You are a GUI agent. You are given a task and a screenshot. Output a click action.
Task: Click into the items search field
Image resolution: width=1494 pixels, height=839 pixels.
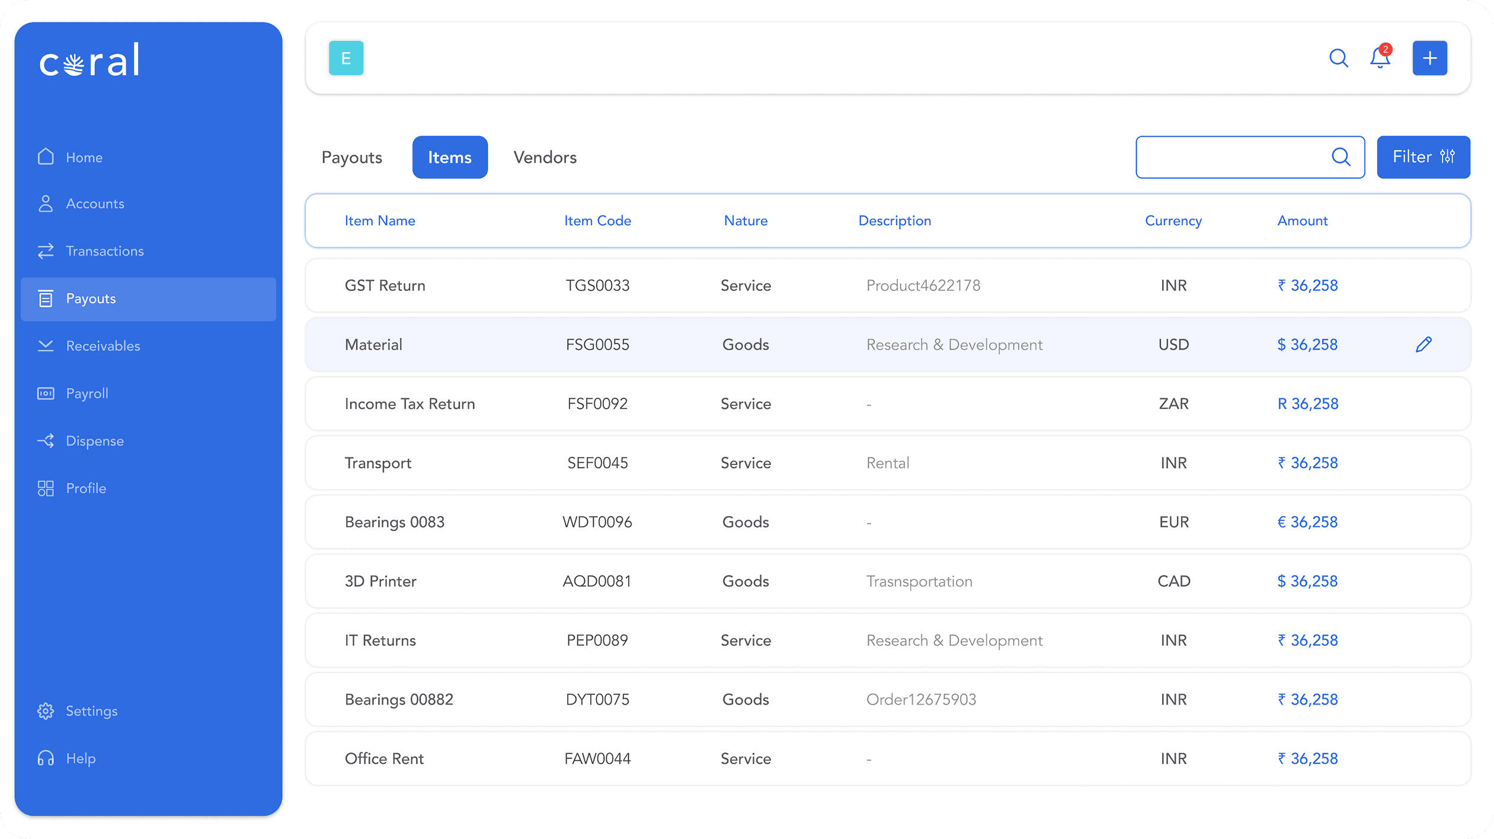coord(1230,157)
